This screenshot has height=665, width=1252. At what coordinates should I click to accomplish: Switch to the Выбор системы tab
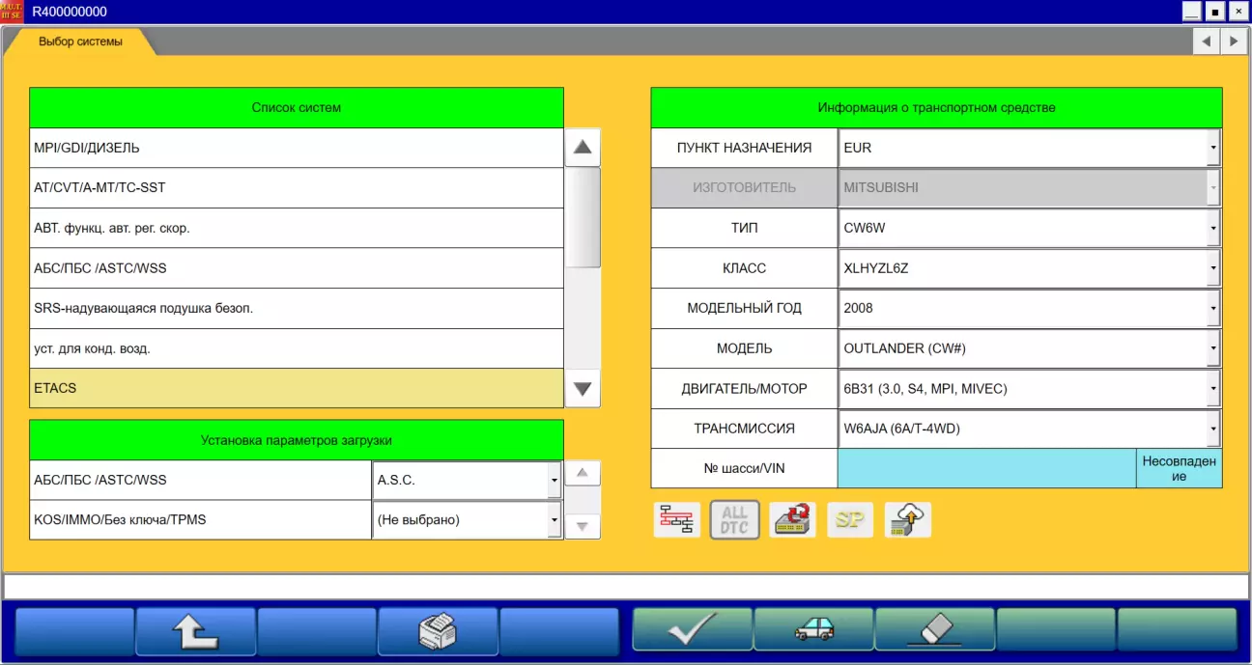click(80, 42)
